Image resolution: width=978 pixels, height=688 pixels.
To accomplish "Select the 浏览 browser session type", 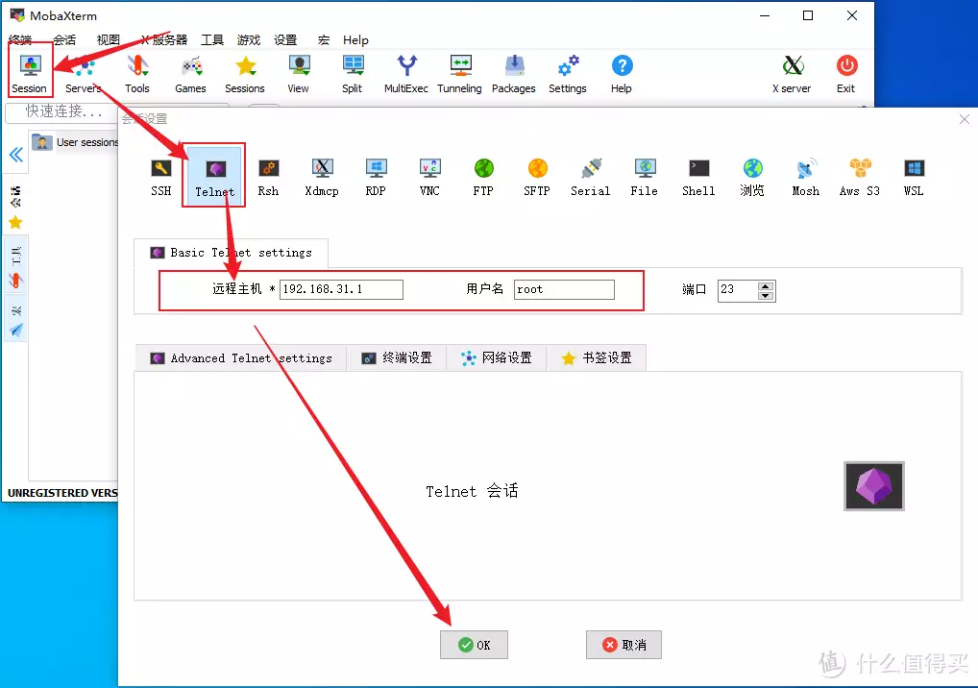I will [x=752, y=177].
